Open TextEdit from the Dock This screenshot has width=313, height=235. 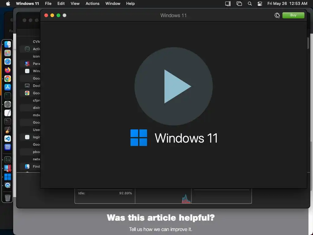[8, 113]
